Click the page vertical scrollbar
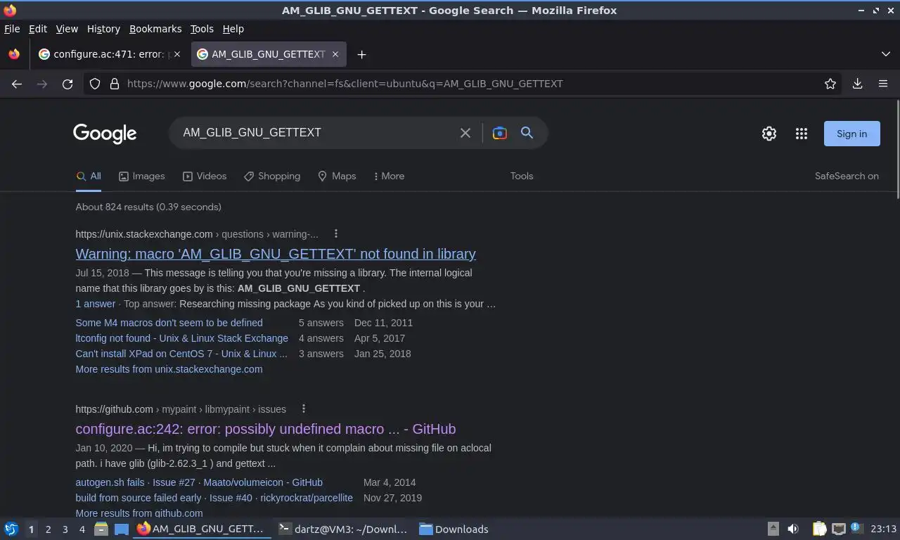Image resolution: width=900 pixels, height=540 pixels. click(x=897, y=149)
